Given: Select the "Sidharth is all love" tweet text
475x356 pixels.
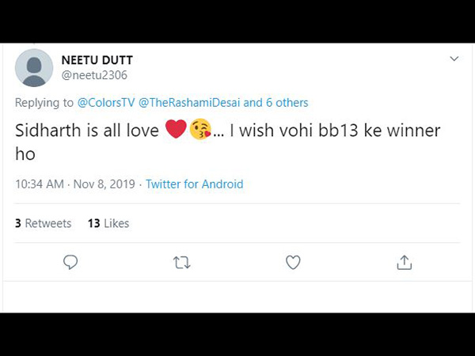Looking at the screenshot, I should tap(87, 131).
